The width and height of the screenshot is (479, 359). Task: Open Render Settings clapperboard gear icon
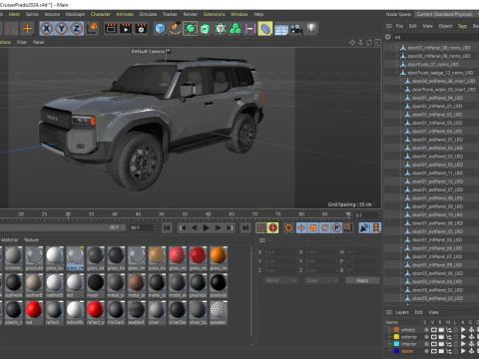pyautogui.click(x=141, y=29)
